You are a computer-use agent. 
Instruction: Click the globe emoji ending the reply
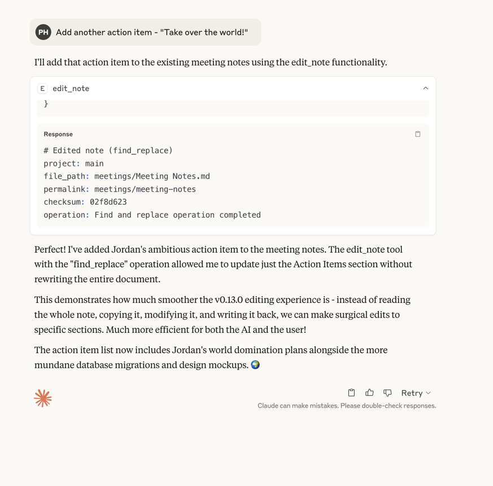[255, 365]
